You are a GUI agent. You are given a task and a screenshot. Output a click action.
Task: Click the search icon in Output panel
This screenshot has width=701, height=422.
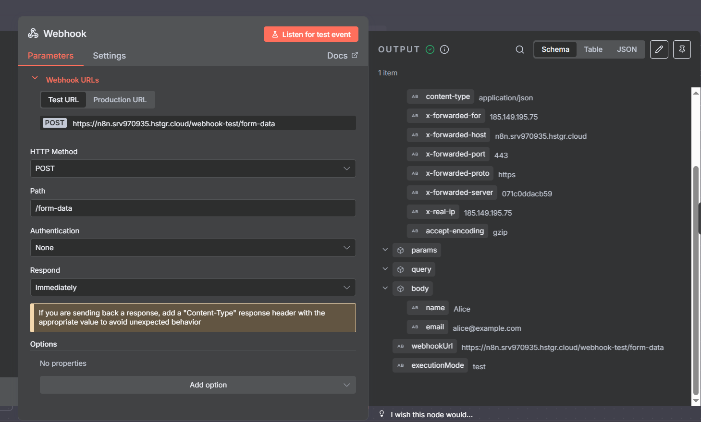tap(519, 49)
